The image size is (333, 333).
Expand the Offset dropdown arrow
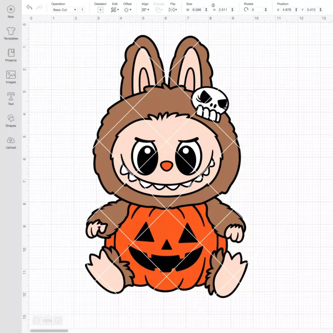tap(131, 10)
